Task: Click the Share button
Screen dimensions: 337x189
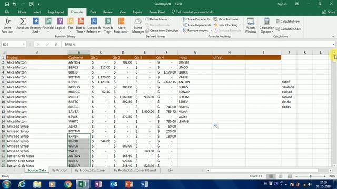Action: tap(329, 12)
